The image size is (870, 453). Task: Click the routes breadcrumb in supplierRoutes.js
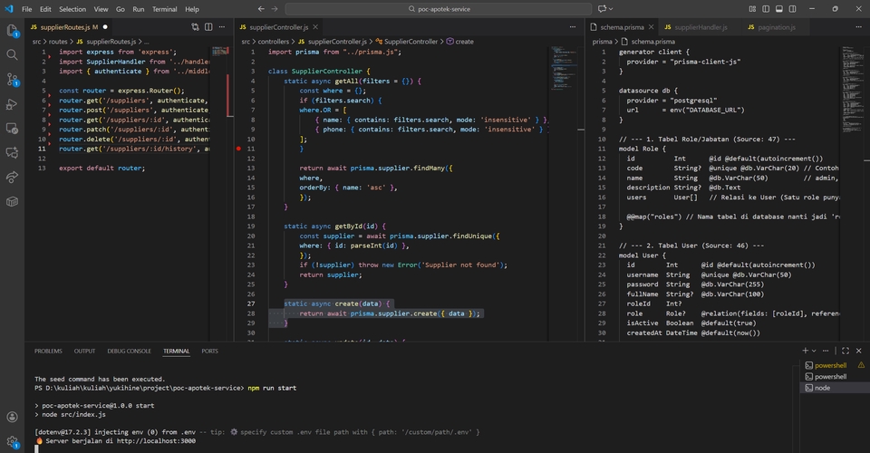58,42
